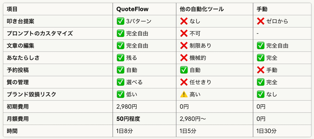Select the 50円程度 cell
Screen dimensions: 314x139
(128, 119)
